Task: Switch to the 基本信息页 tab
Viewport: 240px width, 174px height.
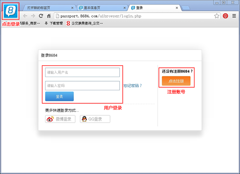Action: [x=99, y=7]
